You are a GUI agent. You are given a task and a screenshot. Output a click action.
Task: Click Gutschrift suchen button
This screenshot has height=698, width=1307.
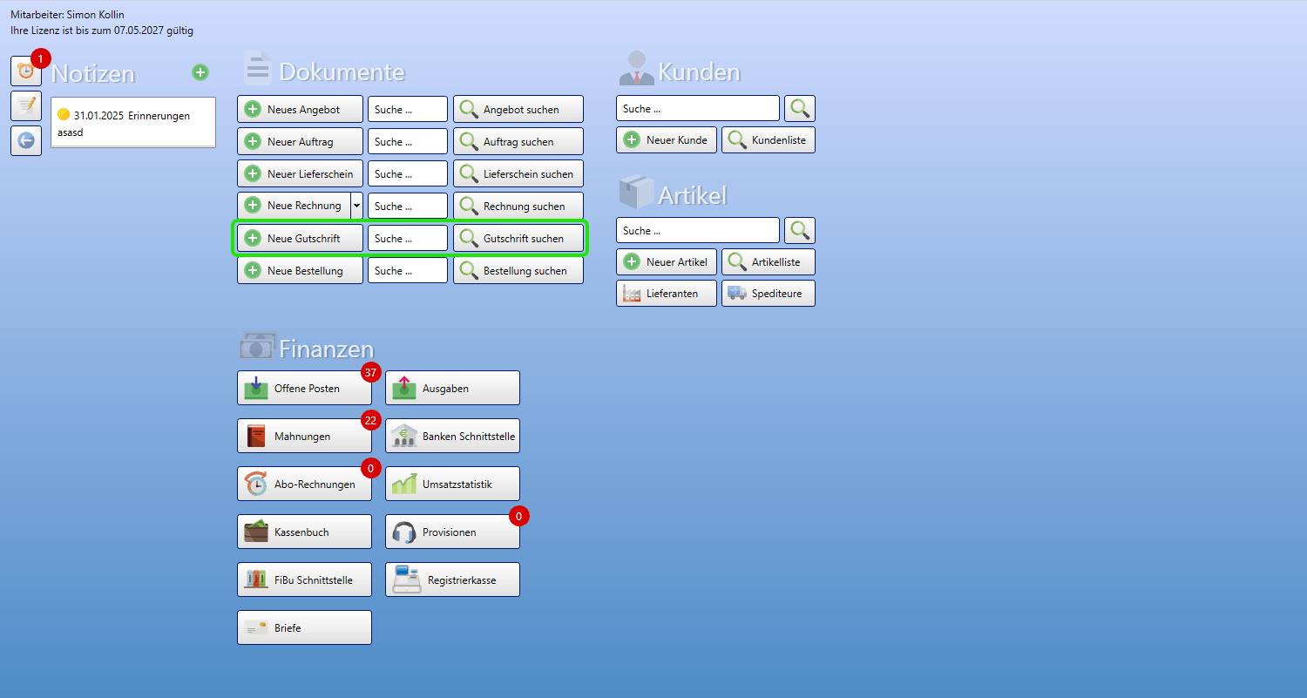click(x=518, y=239)
